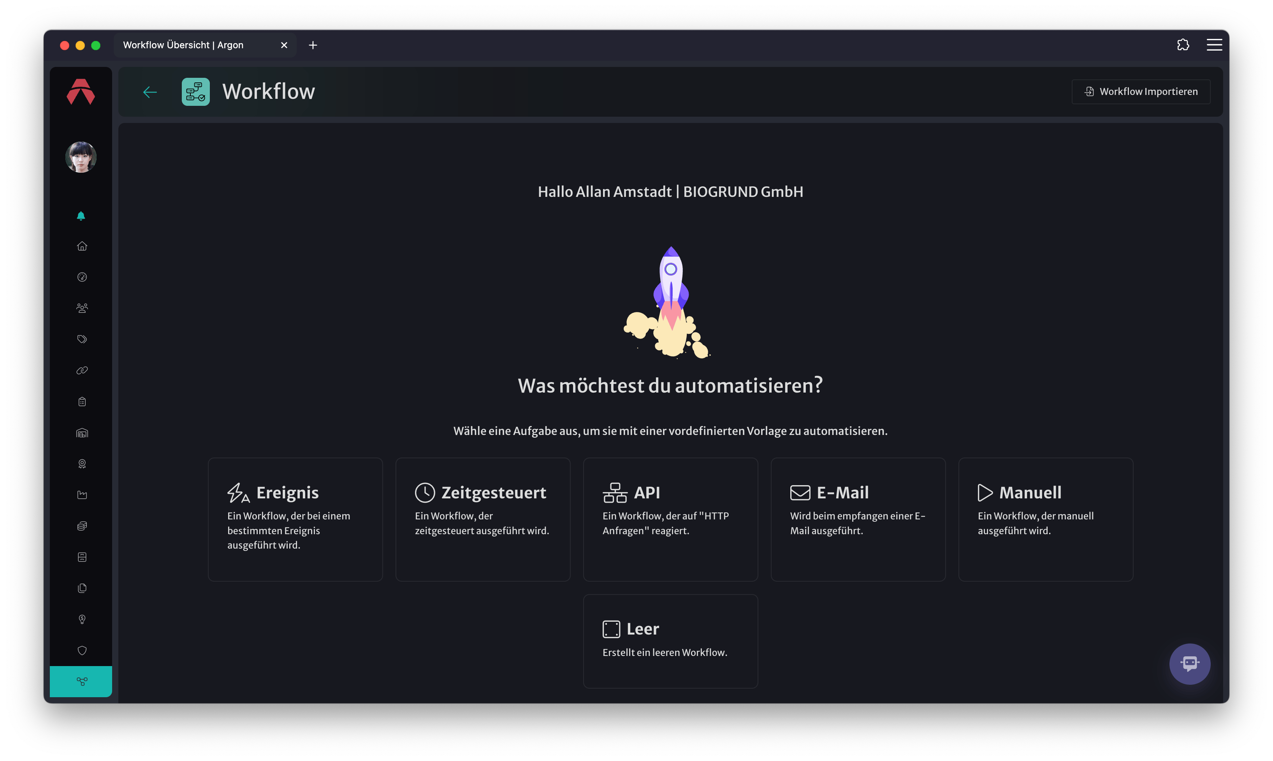This screenshot has height=761, width=1273.
Task: Open the warehouse icon in sidebar
Action: [x=82, y=433]
